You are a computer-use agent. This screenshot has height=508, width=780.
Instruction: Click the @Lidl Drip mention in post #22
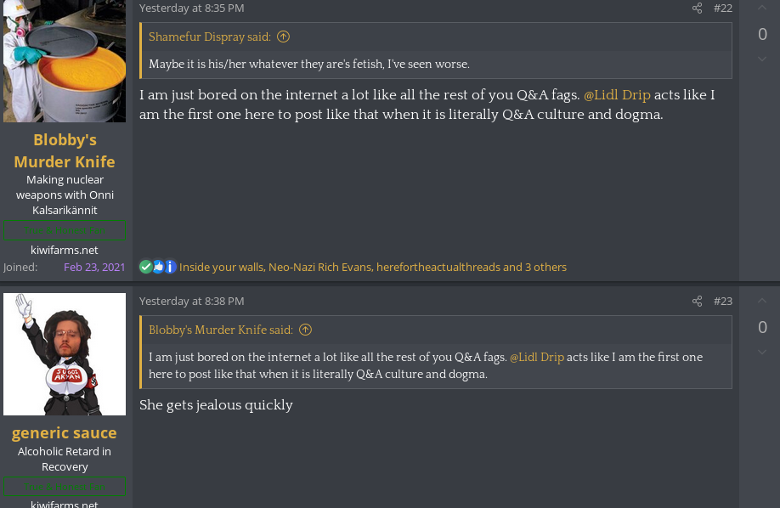pyautogui.click(x=617, y=95)
